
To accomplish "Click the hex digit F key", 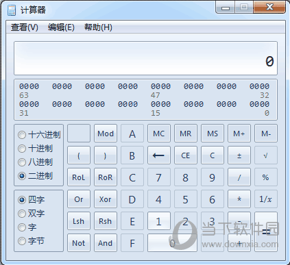I will 132,243.
